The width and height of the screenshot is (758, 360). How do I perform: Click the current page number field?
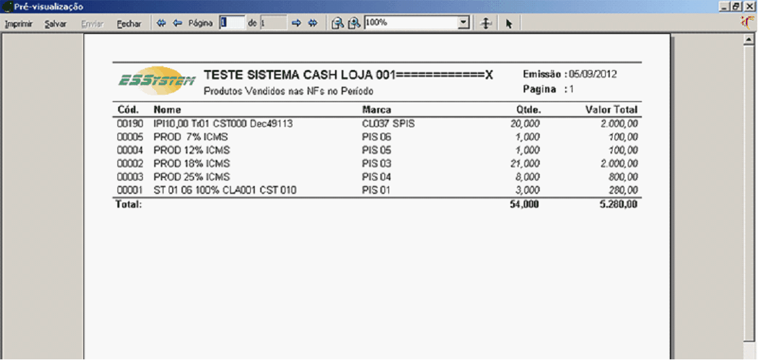pos(232,23)
